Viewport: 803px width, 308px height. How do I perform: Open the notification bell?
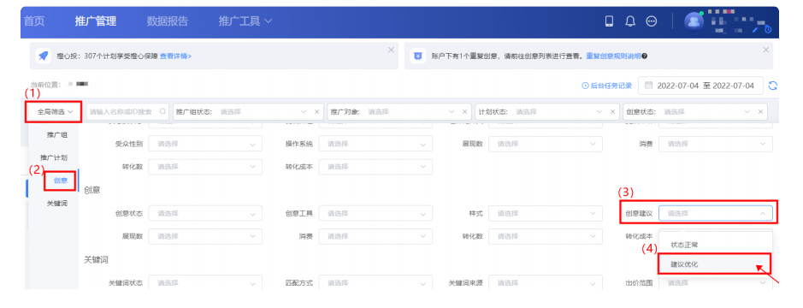coord(630,21)
